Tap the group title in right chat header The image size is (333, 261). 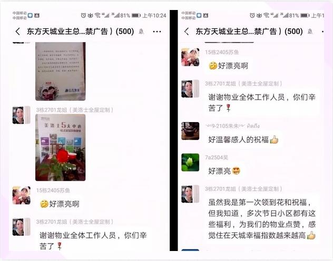pos(249,32)
